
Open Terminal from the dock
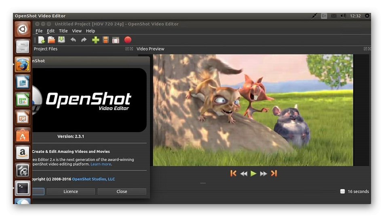(x=23, y=188)
